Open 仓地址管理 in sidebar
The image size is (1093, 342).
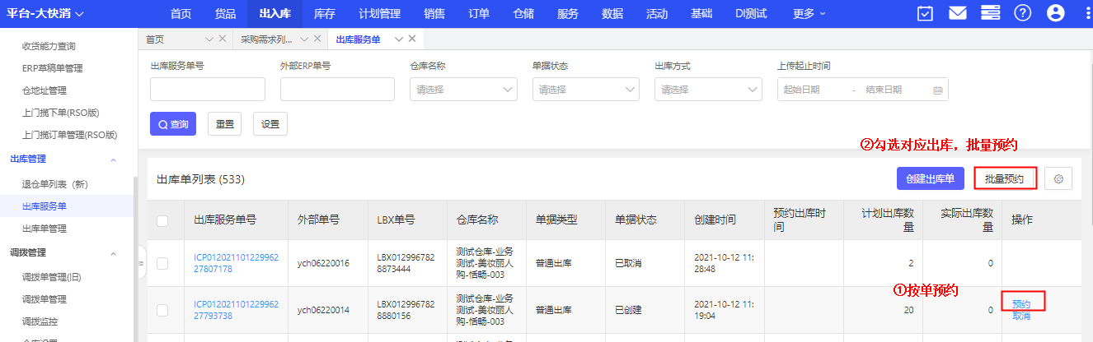(45, 90)
